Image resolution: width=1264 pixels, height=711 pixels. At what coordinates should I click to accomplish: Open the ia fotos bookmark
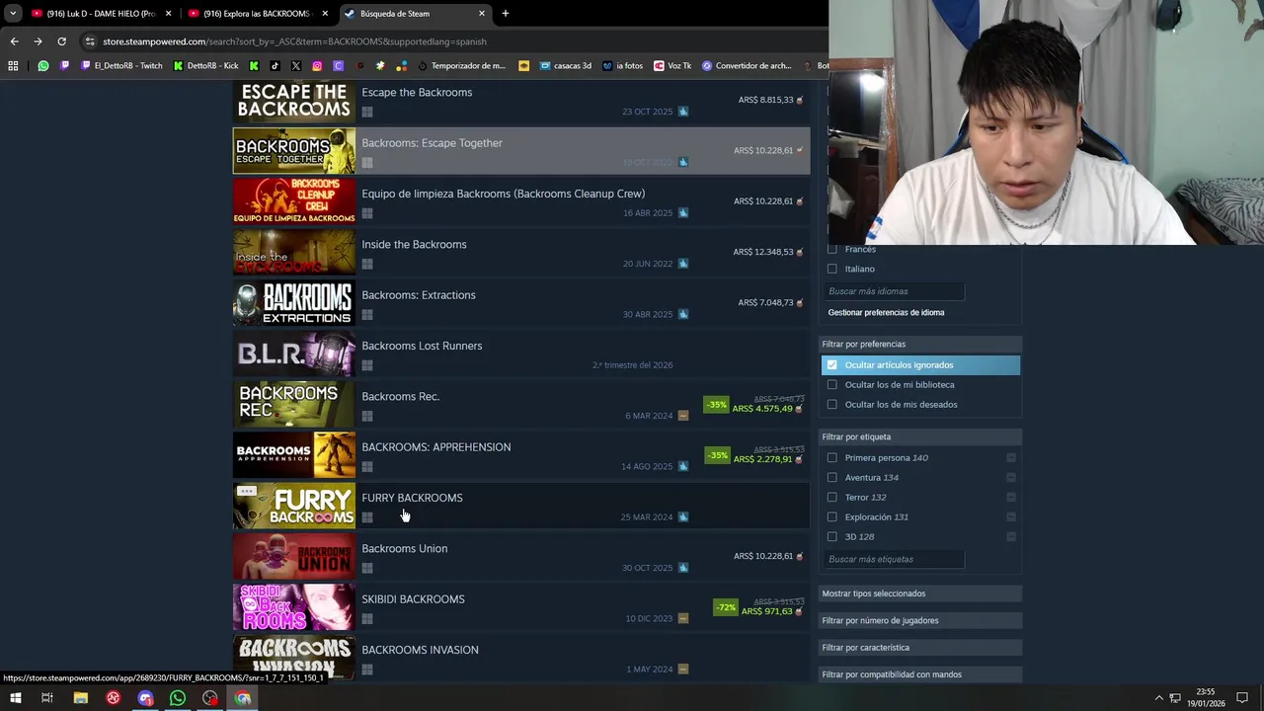pyautogui.click(x=623, y=66)
